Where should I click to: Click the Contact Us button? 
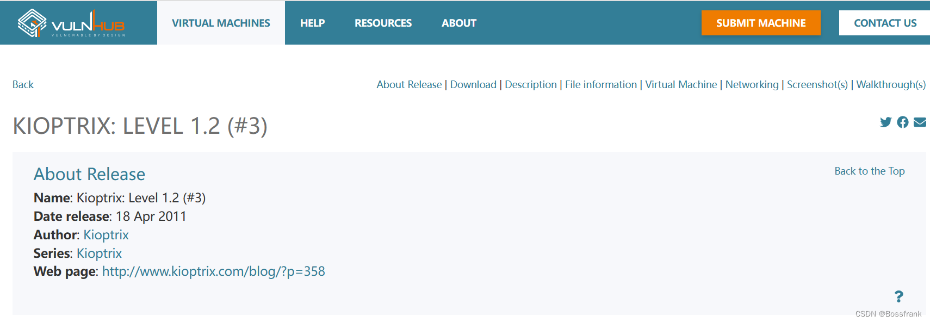pos(885,23)
